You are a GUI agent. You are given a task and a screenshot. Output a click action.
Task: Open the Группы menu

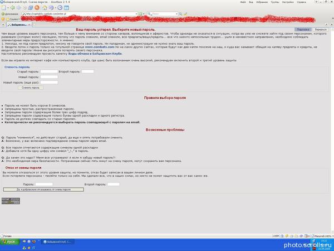275,2
